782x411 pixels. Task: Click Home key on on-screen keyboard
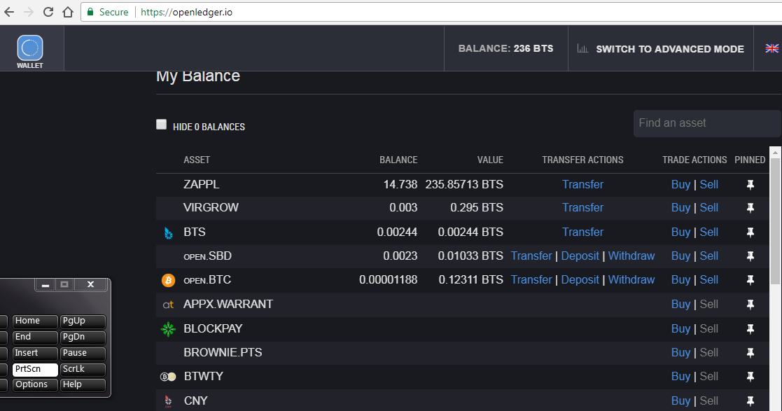pos(35,321)
